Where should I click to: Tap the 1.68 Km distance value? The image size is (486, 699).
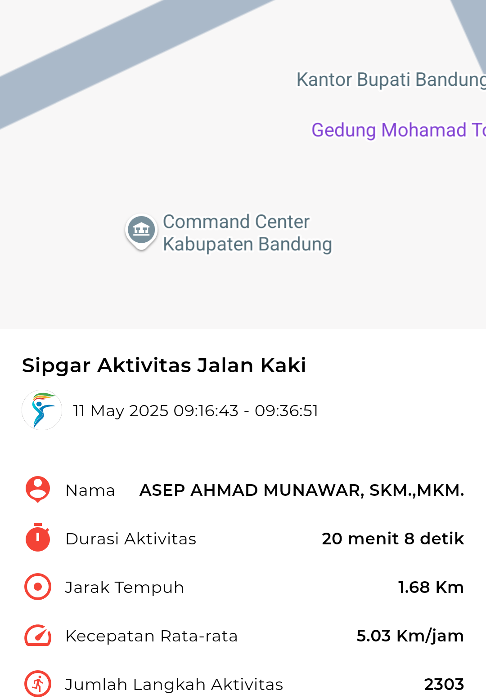(431, 587)
